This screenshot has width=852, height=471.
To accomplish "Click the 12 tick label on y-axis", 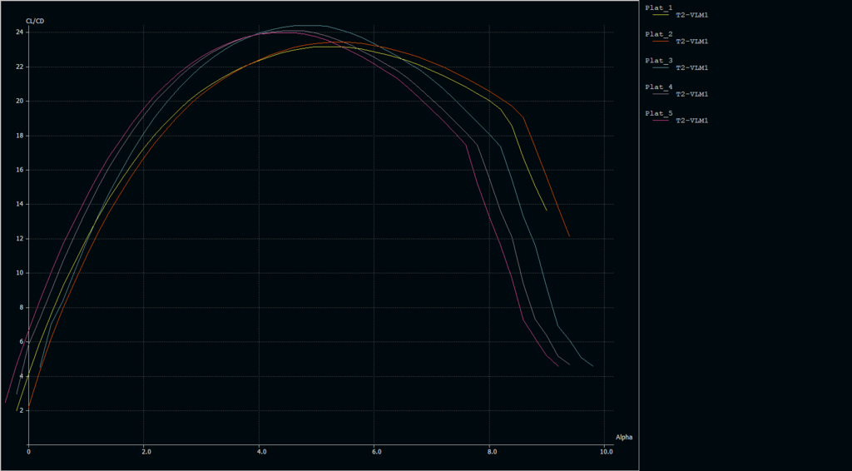I will [x=20, y=239].
